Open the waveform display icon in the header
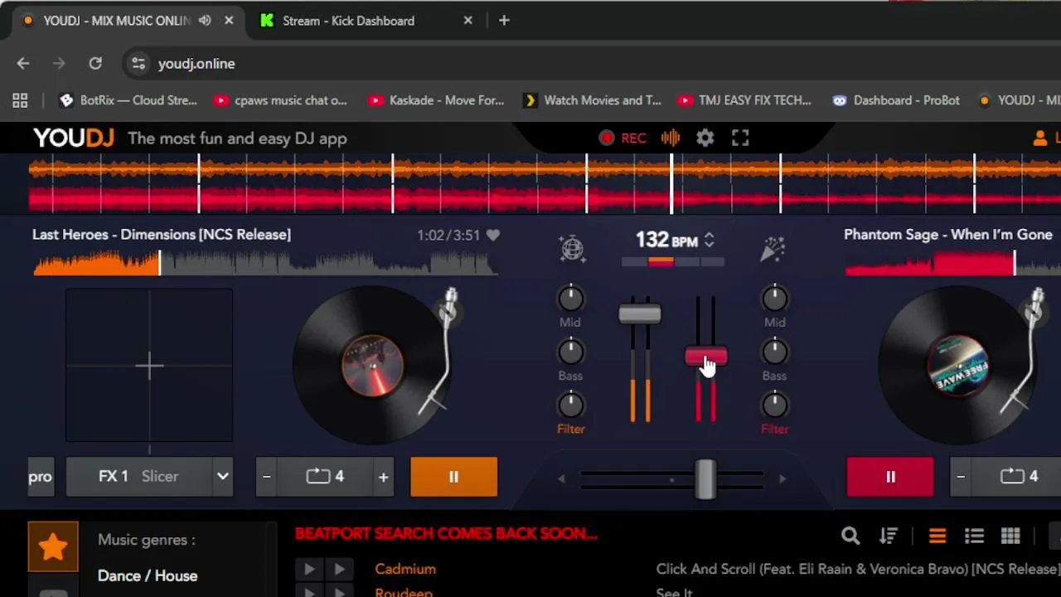This screenshot has height=597, width=1061. click(x=671, y=138)
